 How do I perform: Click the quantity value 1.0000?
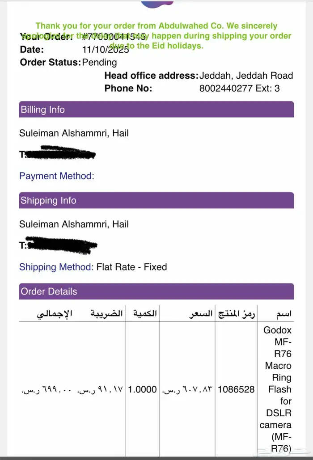(x=142, y=389)
